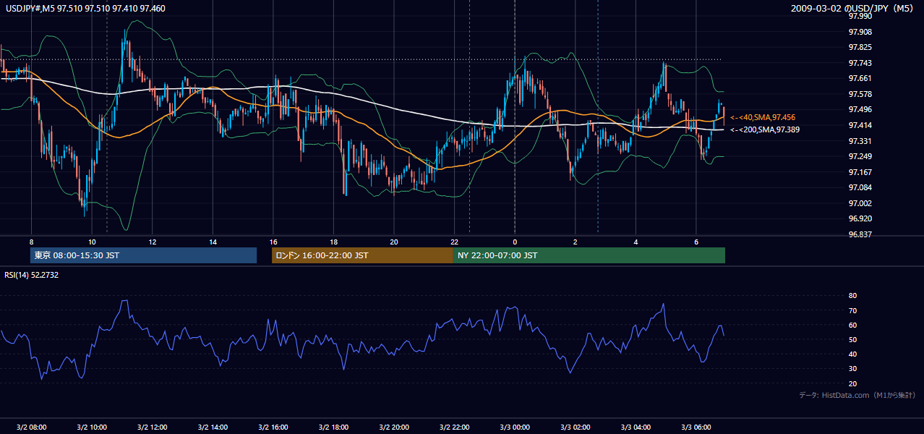This screenshot has width=924, height=434.
Task: Click hour 0 tick under the price chart
Action: pos(515,242)
